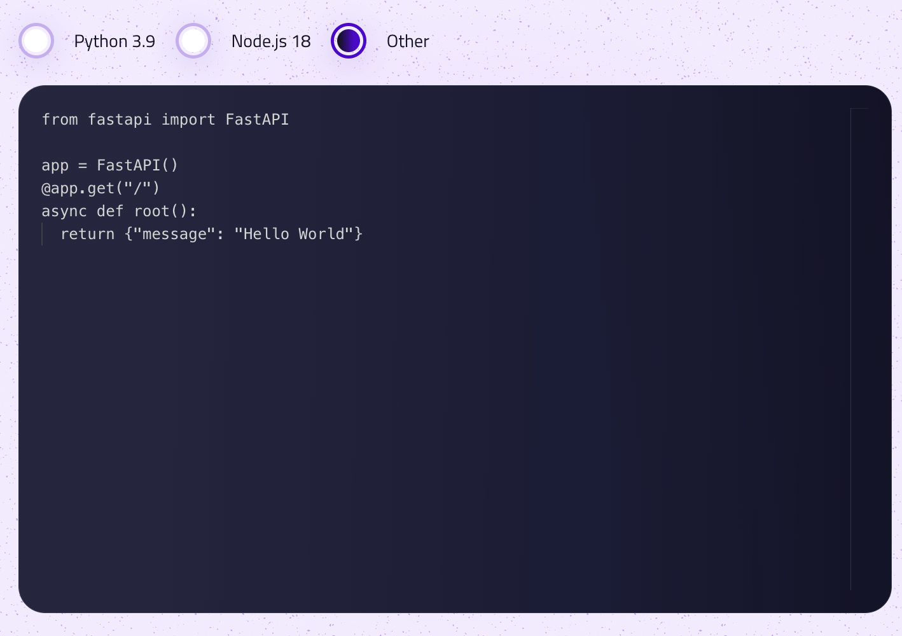Click inside the empty code editor area
902x636 pixels.
point(445,413)
